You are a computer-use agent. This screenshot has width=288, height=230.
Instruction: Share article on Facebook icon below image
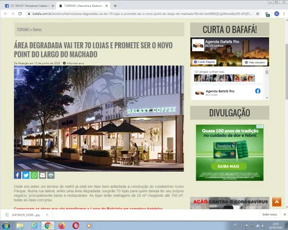pyautogui.click(x=18, y=175)
